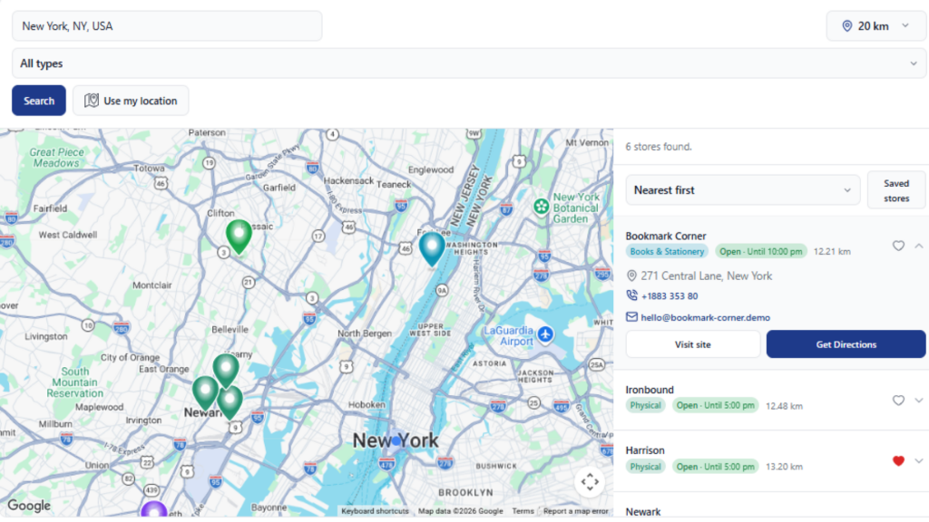Click the Get Directions button
Viewport: 929px width, 522px height.
tap(846, 344)
